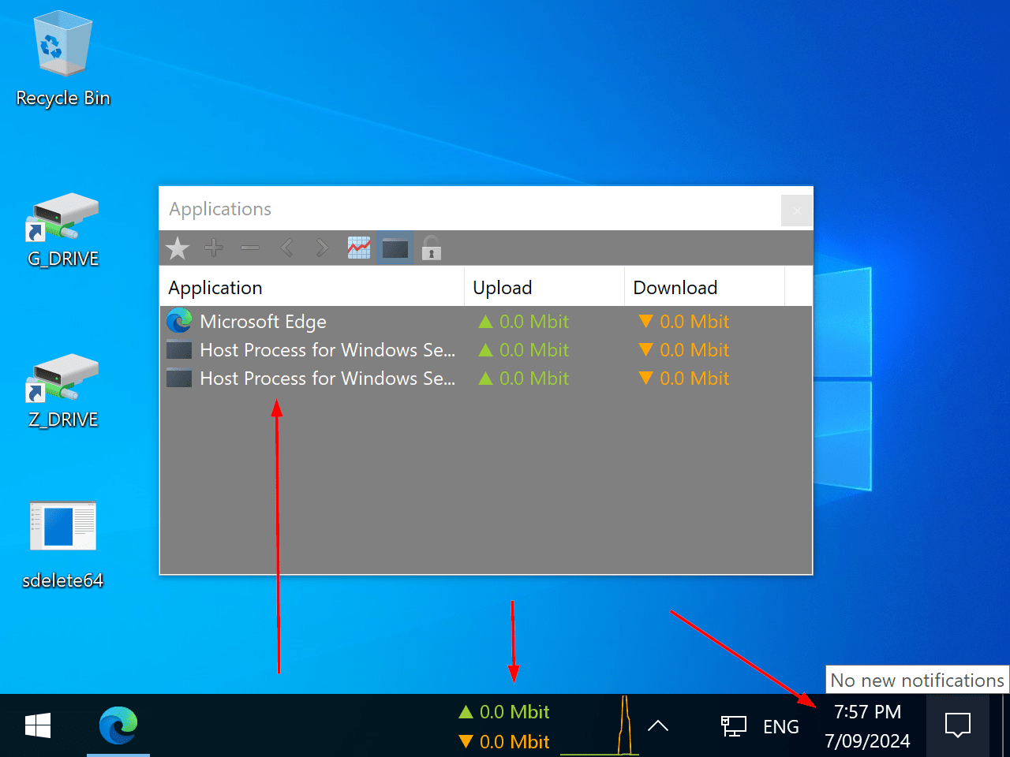
Task: Click Microsoft Edge upload value 0.0 Mbit
Action: [524, 322]
